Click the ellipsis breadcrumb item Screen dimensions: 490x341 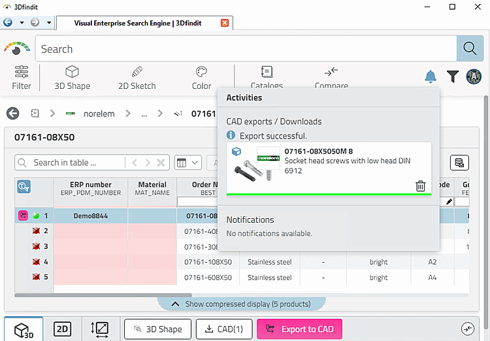(x=144, y=115)
